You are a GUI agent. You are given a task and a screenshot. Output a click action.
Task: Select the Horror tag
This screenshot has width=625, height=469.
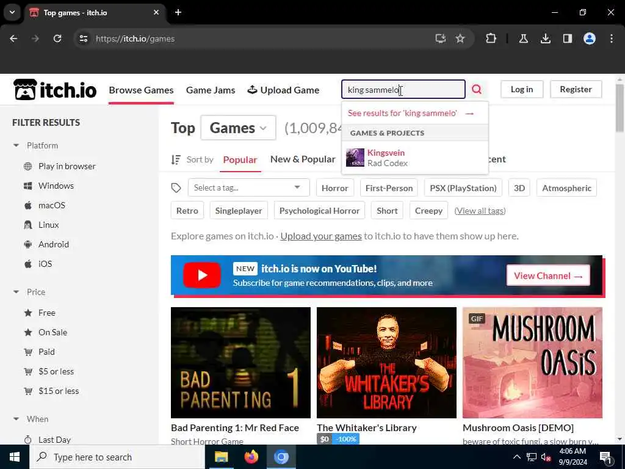[x=335, y=188]
